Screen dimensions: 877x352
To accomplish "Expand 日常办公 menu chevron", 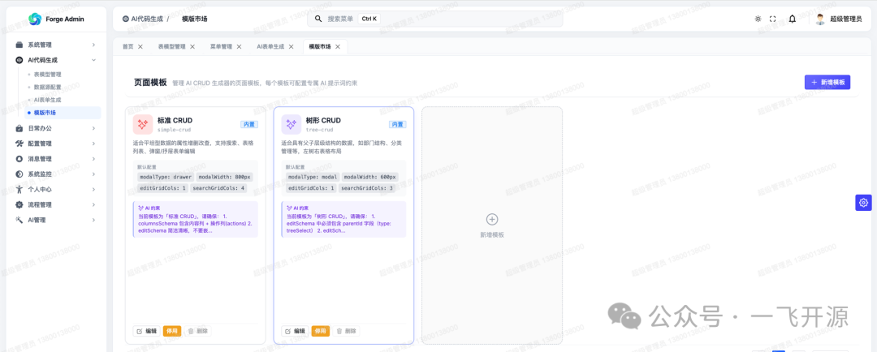I will [93, 128].
